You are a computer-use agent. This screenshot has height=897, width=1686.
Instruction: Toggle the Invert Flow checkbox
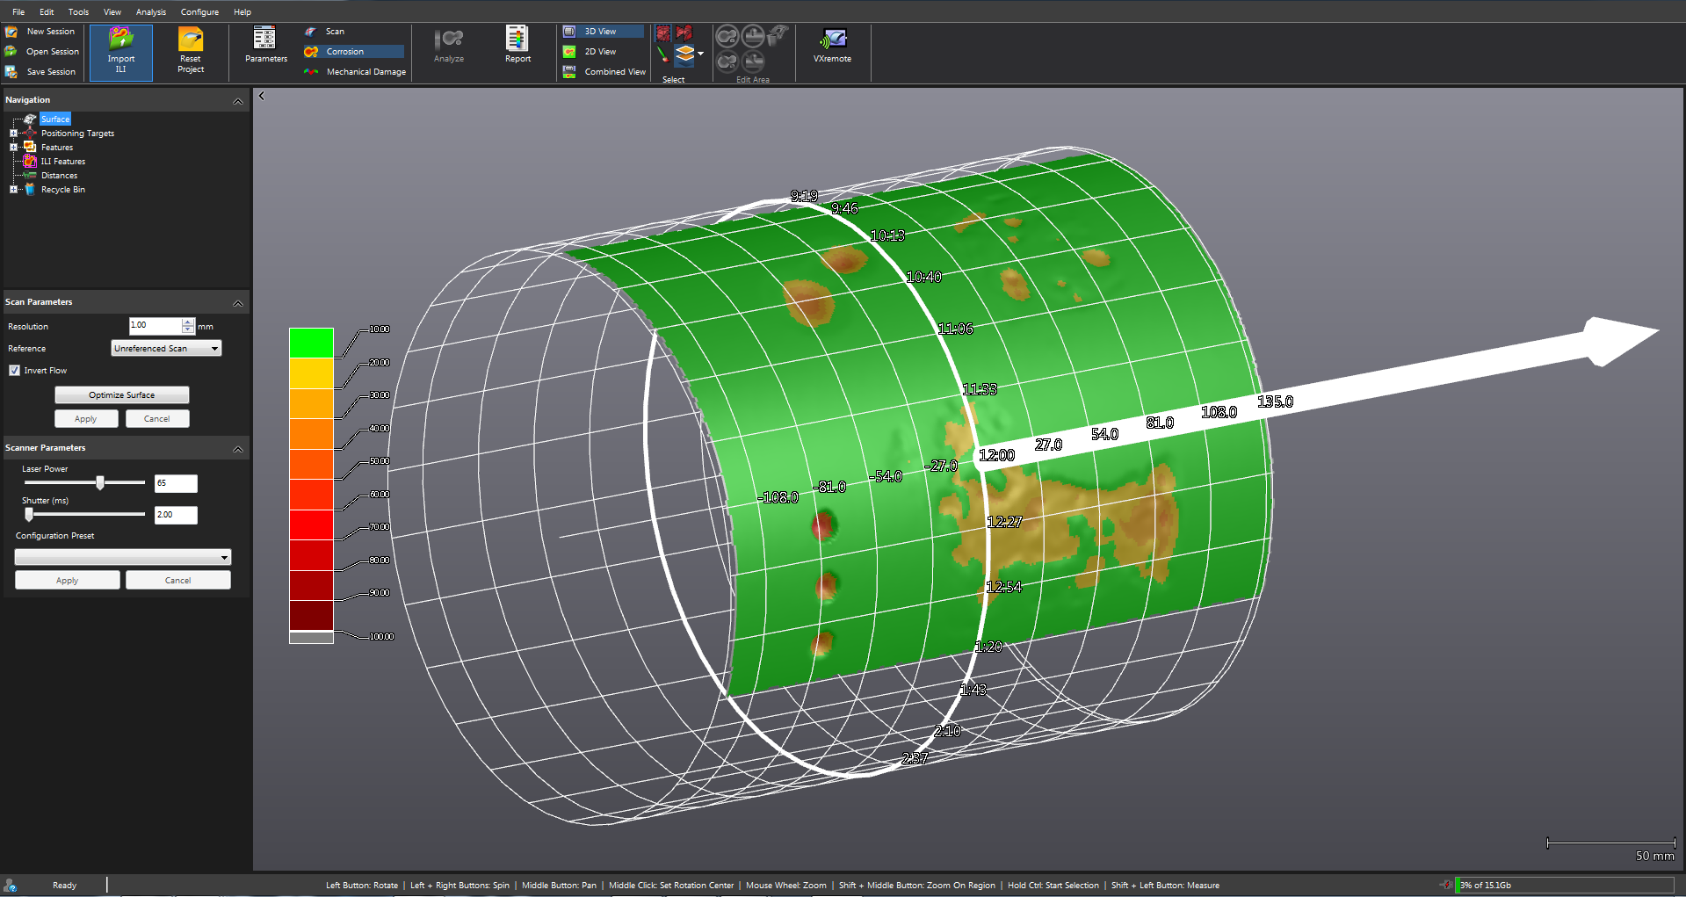tap(14, 371)
